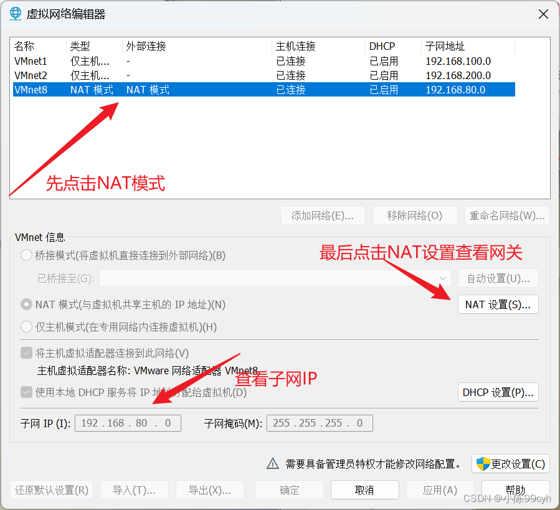Click the Virtual Network Editor globe icon

point(16,14)
